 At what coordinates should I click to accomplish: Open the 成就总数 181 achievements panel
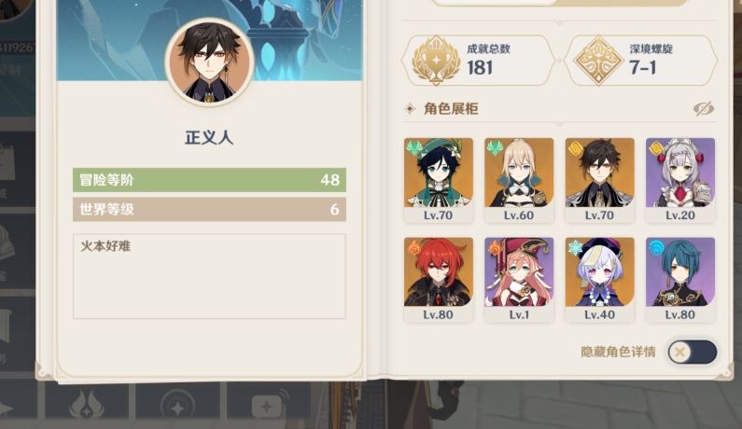pyautogui.click(x=478, y=60)
